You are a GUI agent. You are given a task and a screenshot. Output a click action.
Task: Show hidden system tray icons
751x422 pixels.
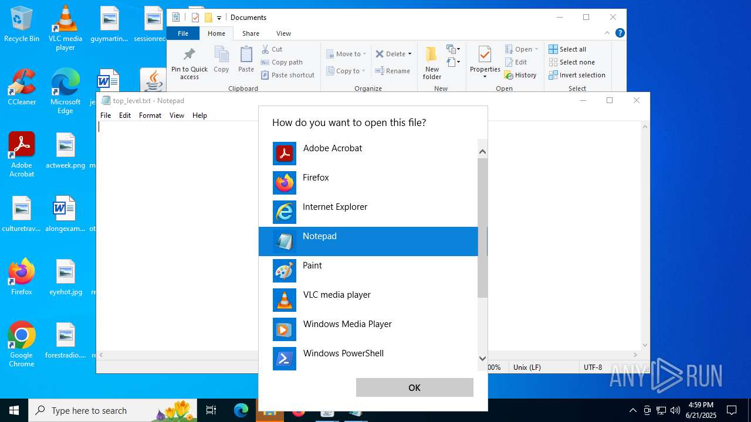(x=632, y=410)
